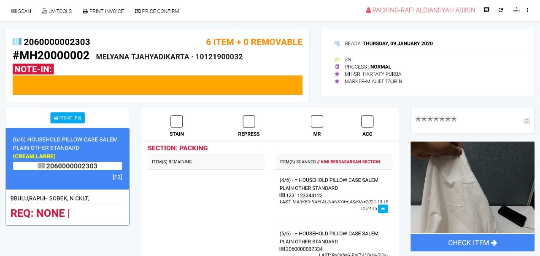Click the eye icon beside barcode 1231123344123
The height and width of the screenshot is (256, 540).
(383, 209)
